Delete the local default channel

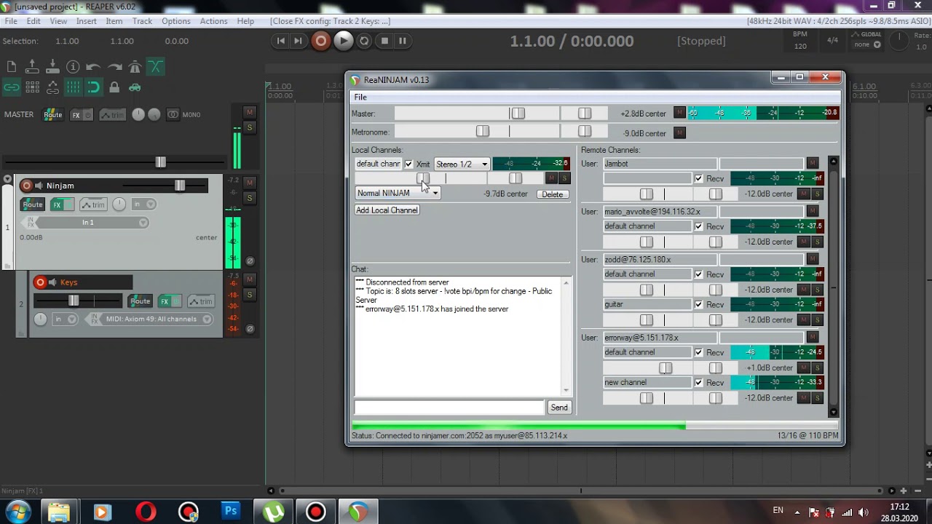click(x=552, y=194)
